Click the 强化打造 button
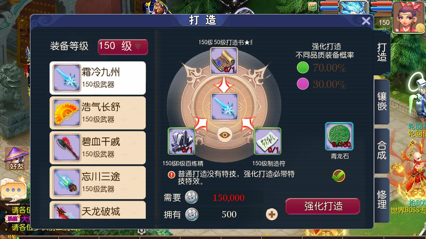Screen dimensions: 426x239 coord(323,206)
